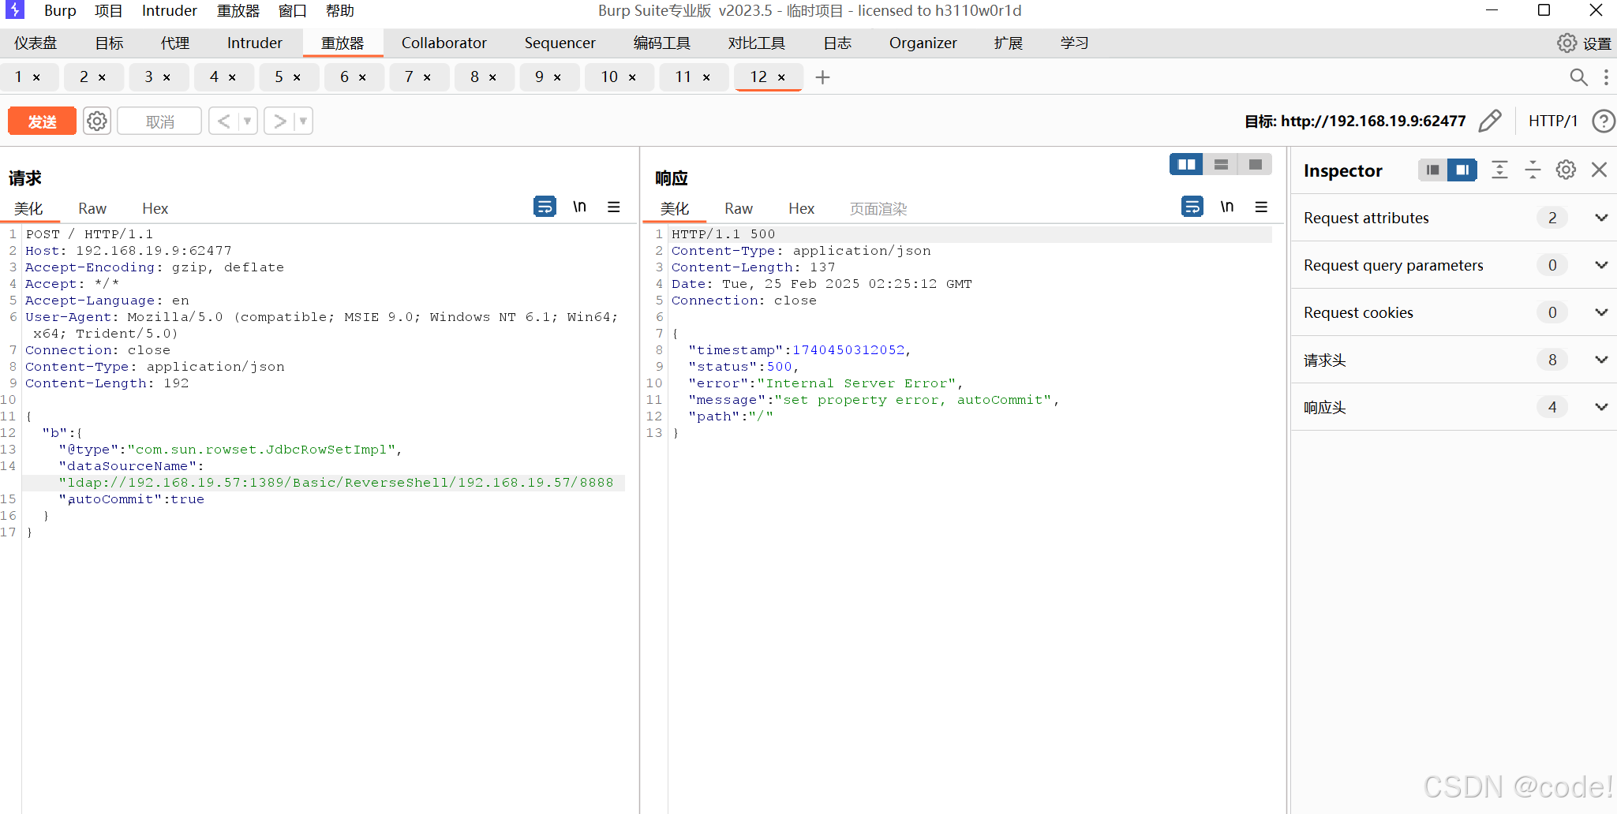Viewport: 1617px width, 814px height.
Task: Toggle request word wrap icon
Action: (545, 207)
